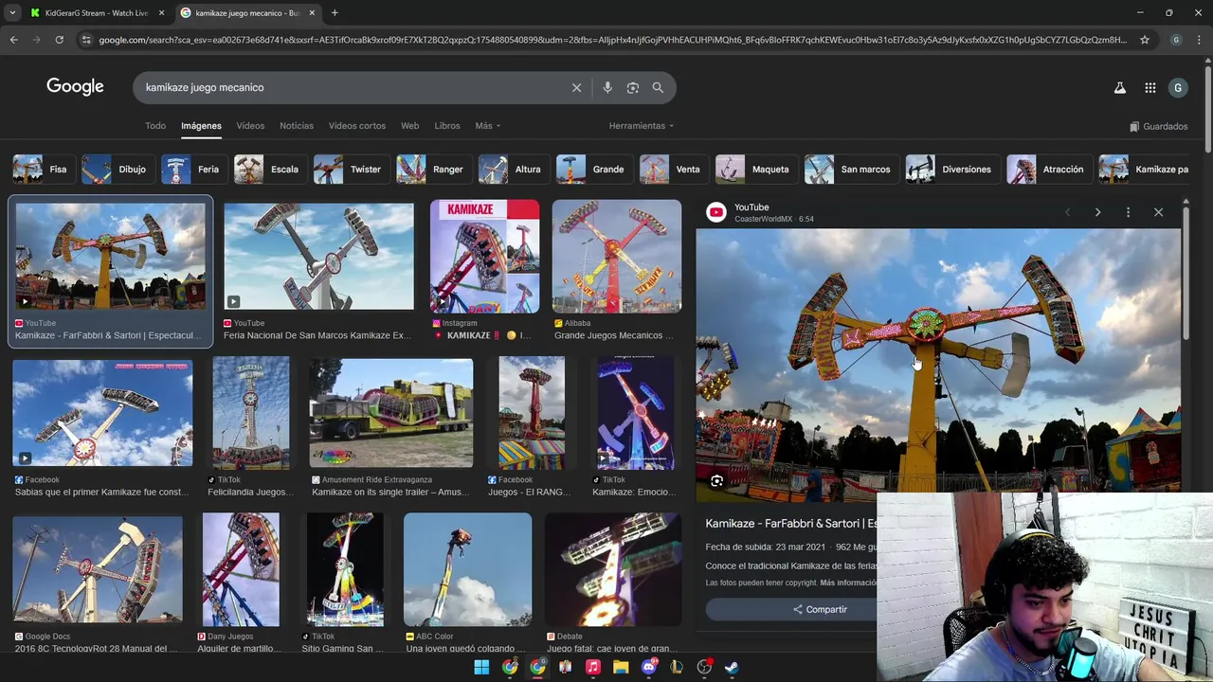Open the Herramientas dropdown
The image size is (1213, 682).
pos(642,126)
